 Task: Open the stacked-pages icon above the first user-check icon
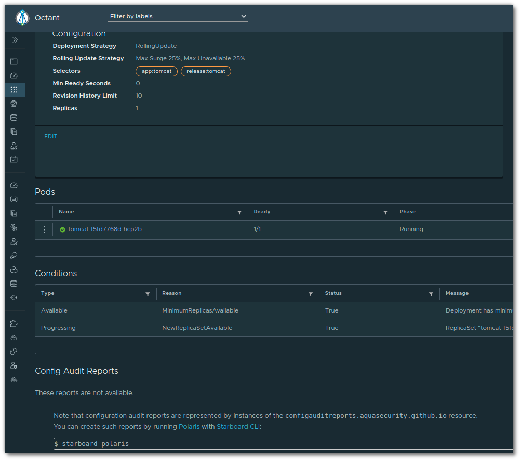pos(14,132)
